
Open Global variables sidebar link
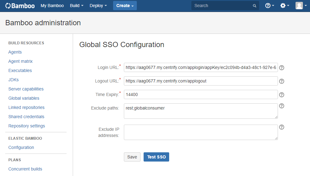(24, 98)
